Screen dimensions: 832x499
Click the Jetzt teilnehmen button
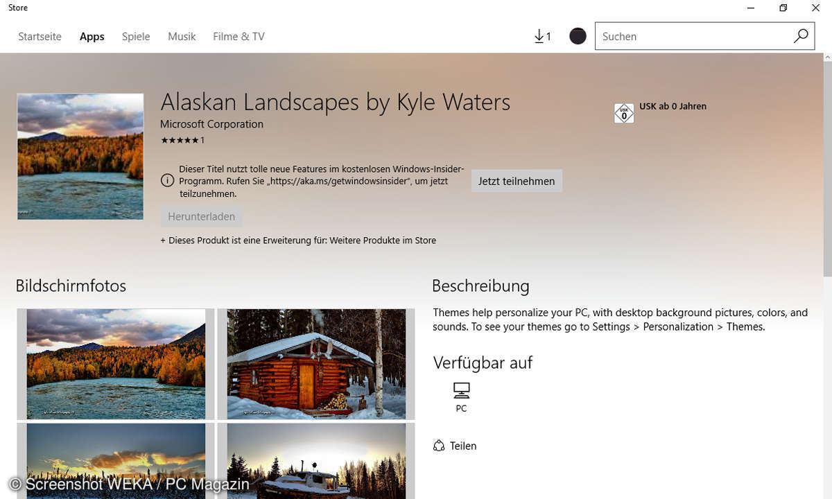pos(517,181)
